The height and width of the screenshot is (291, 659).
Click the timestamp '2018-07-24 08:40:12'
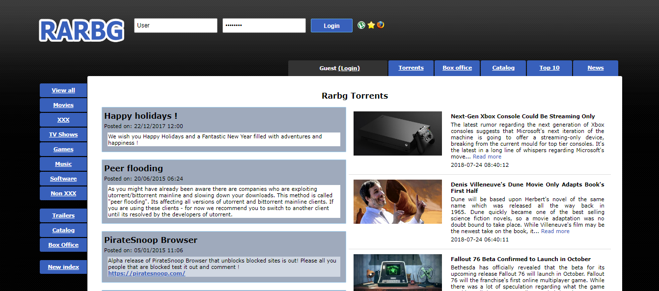(480, 165)
